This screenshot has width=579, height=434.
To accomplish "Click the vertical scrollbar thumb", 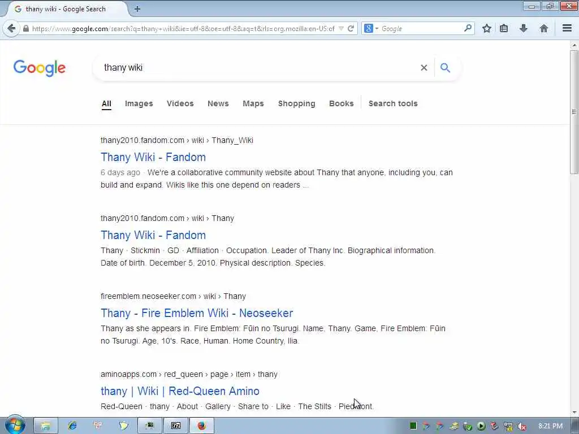I will [x=574, y=112].
